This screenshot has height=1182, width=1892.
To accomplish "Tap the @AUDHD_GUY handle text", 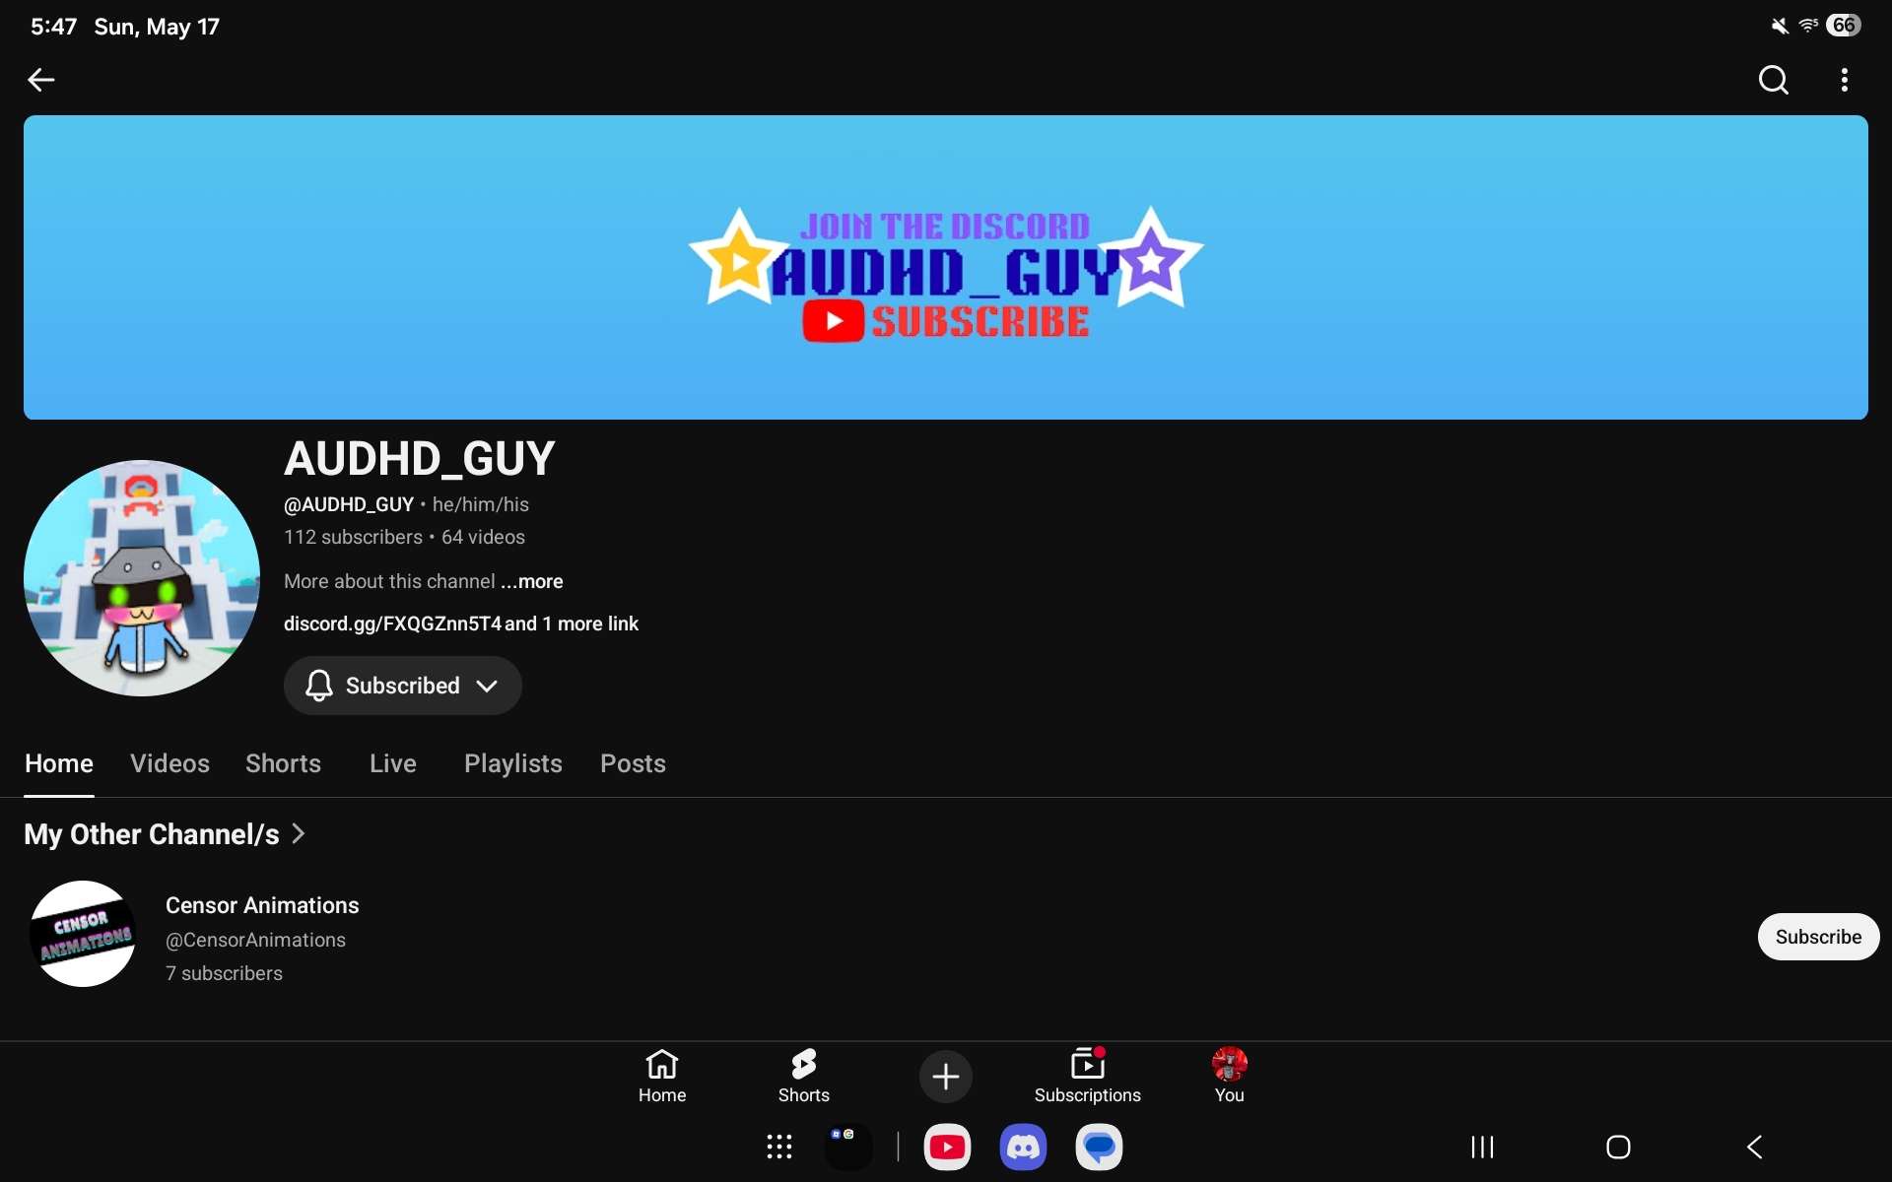I will [349, 504].
